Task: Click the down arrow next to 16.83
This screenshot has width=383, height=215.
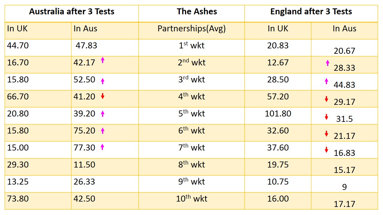Action: pos(326,150)
